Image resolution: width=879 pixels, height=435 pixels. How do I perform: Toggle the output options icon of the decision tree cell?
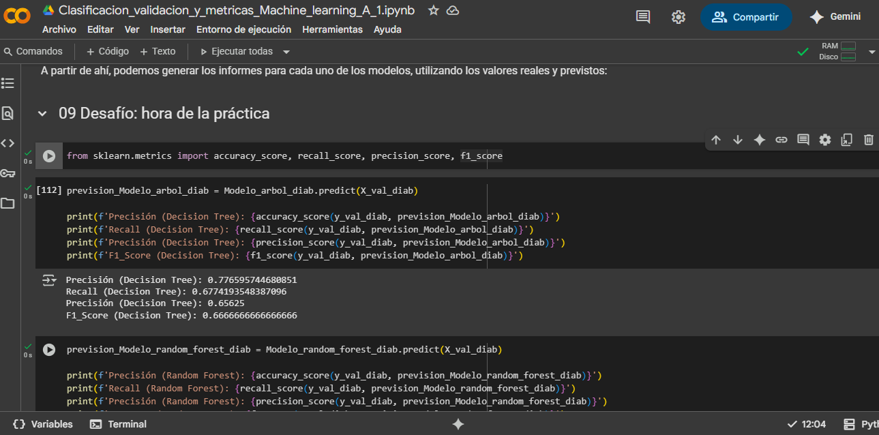49,280
